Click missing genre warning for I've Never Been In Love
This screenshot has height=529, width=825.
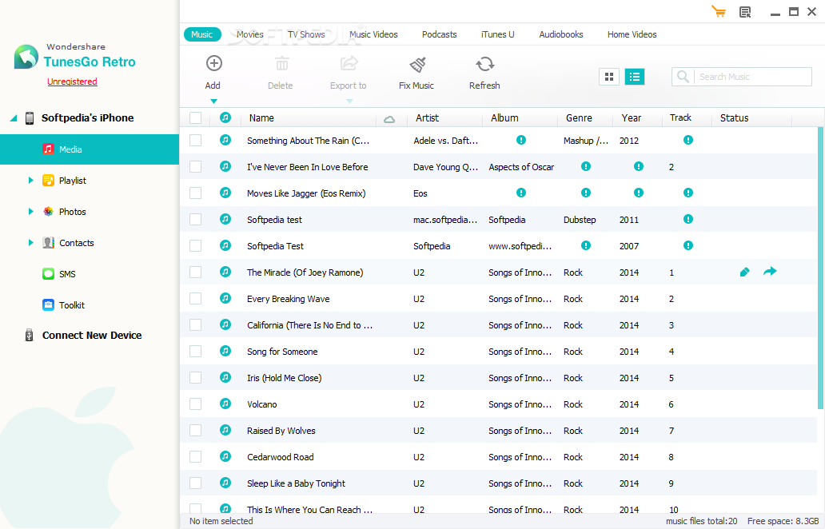586,166
